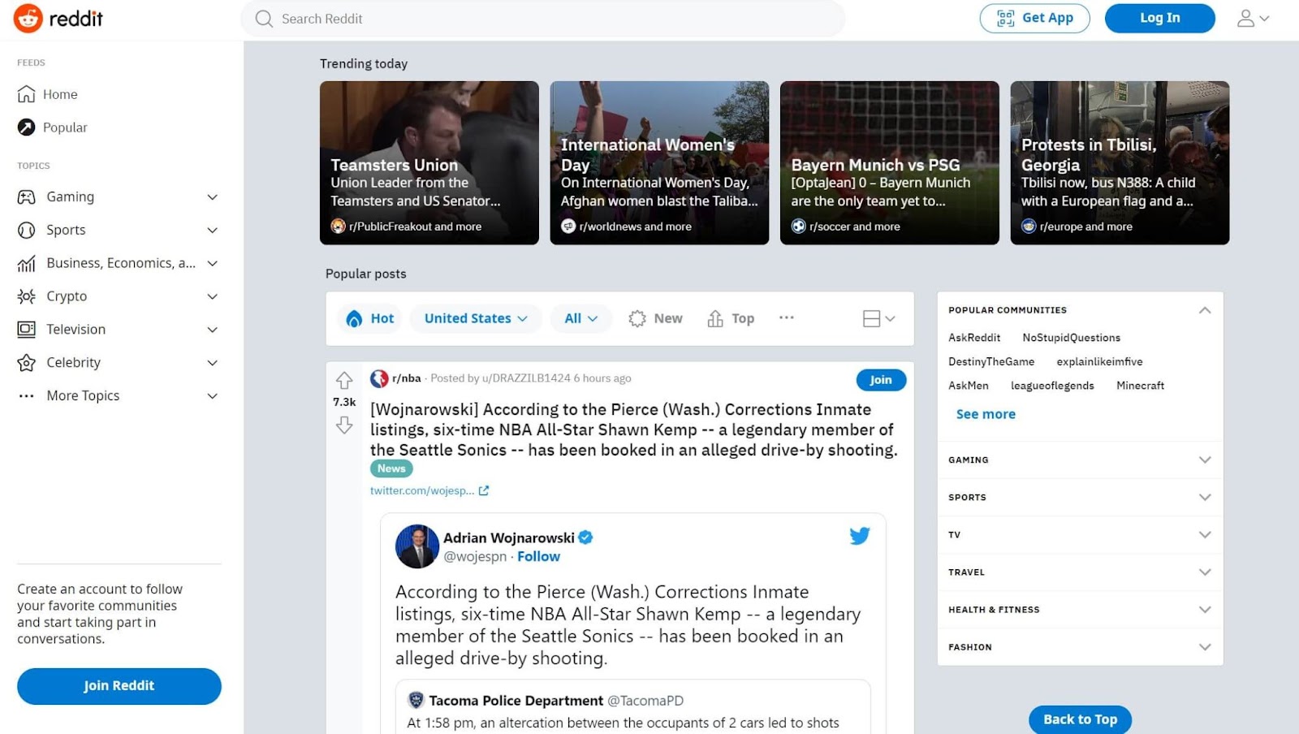
Task: Click the Log In button
Action: tap(1159, 18)
